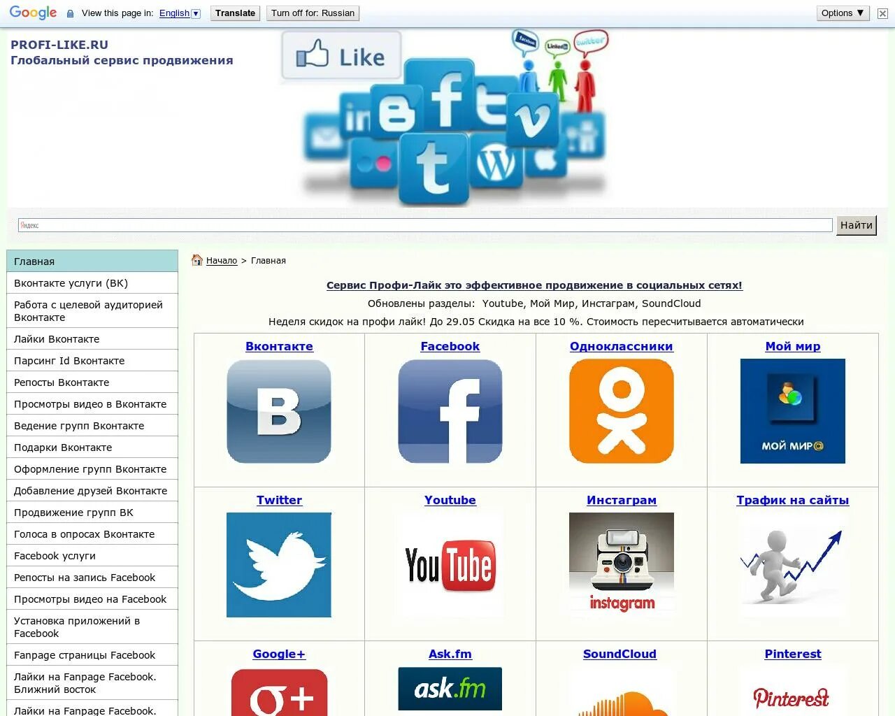Viewport: 895px width, 716px height.
Task: Click the PROFI-LIKE.RU site title
Action: point(59,45)
